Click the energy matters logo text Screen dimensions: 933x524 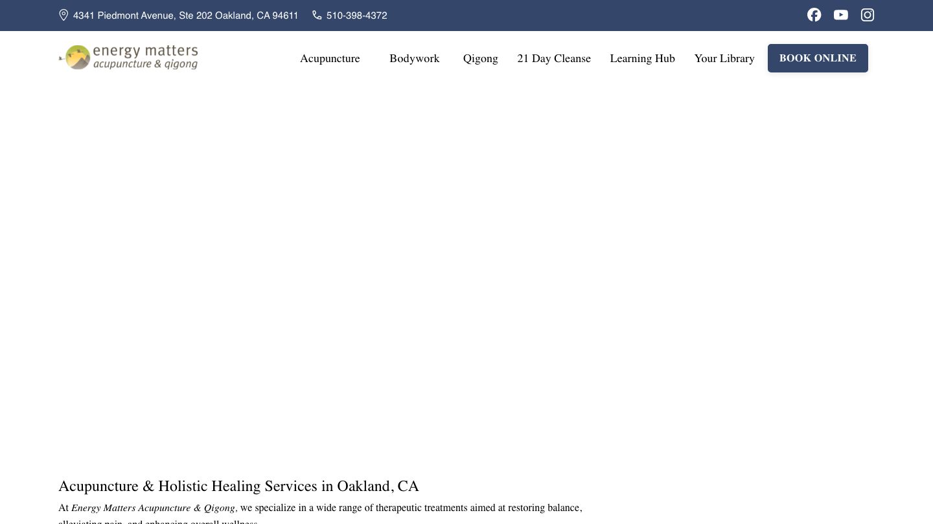(x=145, y=51)
